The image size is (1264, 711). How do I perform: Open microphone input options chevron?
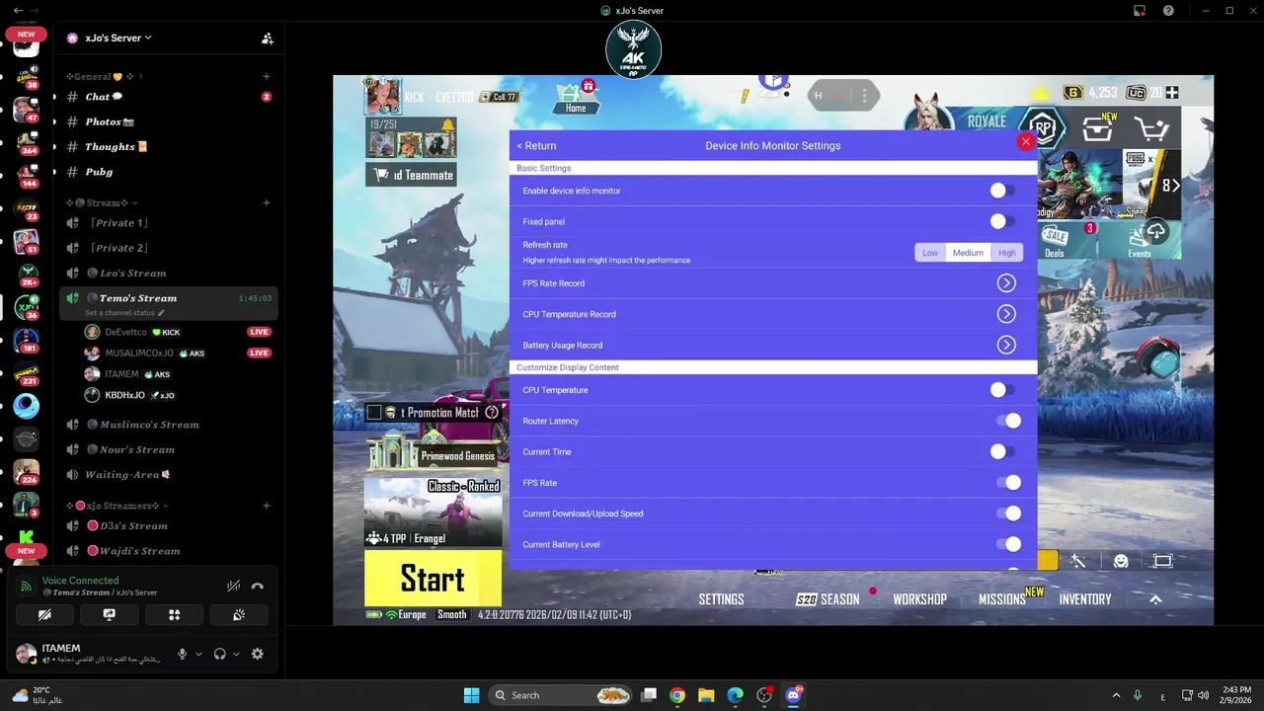(198, 654)
